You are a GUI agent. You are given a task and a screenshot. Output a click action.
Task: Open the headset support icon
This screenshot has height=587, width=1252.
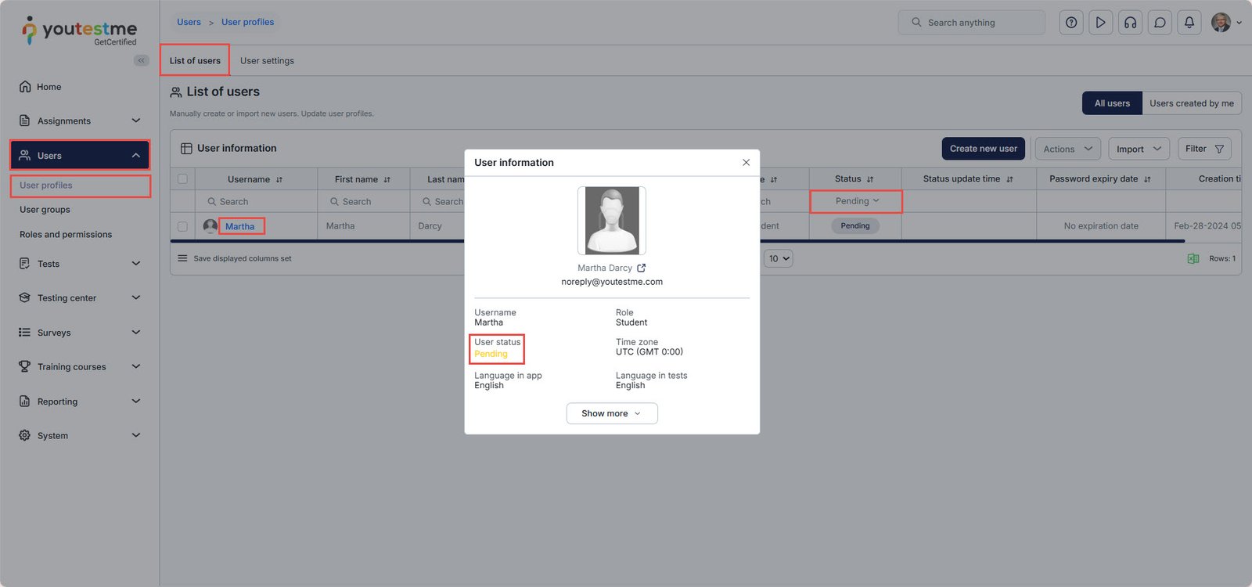point(1130,23)
